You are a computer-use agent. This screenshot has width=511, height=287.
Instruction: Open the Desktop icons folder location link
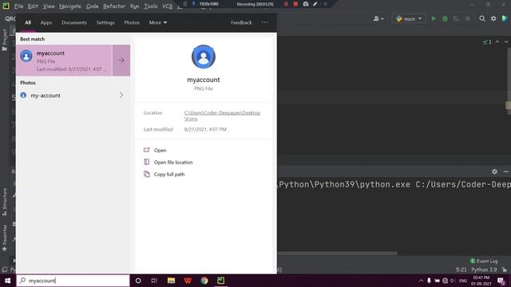point(222,116)
